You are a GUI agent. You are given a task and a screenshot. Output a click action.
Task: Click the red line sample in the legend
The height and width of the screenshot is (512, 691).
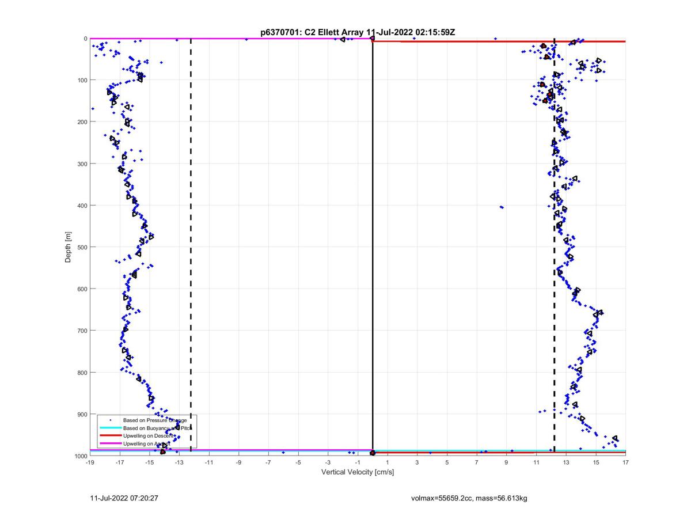pyautogui.click(x=110, y=436)
